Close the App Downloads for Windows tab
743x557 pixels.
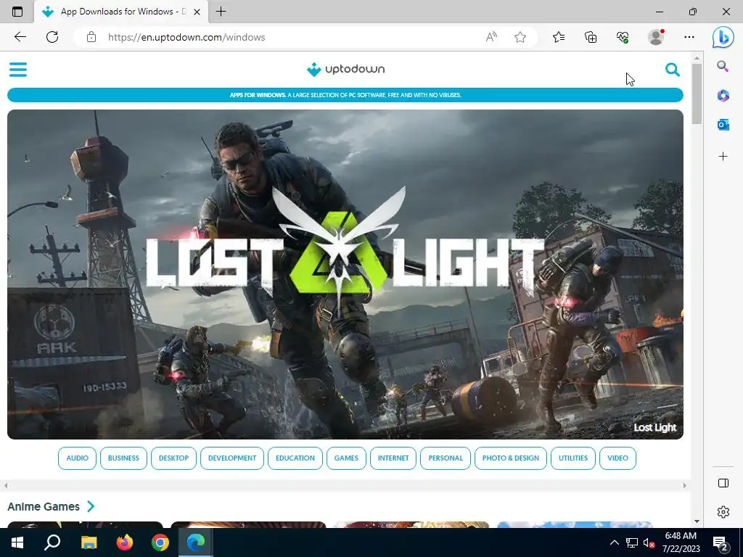pos(197,12)
